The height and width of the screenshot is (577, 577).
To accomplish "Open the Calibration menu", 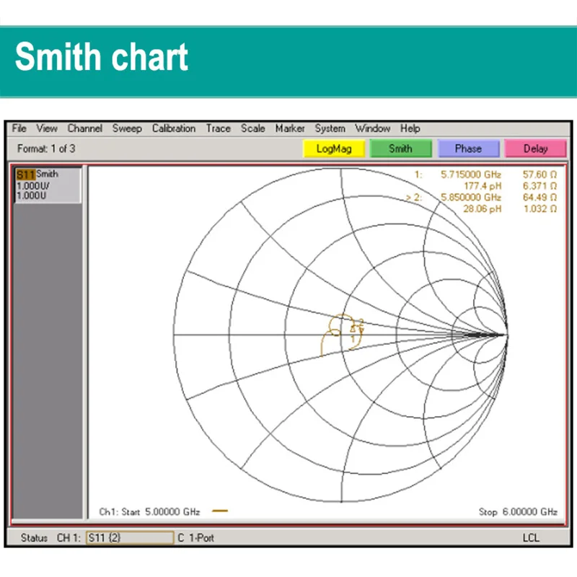I will click(x=174, y=128).
